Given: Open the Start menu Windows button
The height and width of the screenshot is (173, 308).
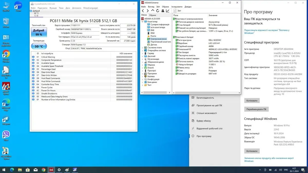Looking at the screenshot, I should 4,170.
